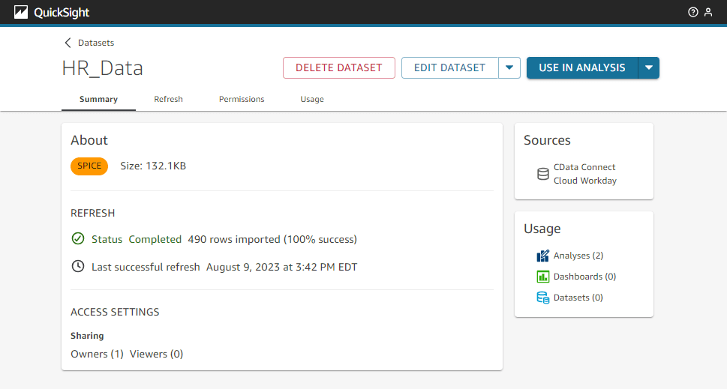Click the clock icon by last refresh

pyautogui.click(x=77, y=267)
